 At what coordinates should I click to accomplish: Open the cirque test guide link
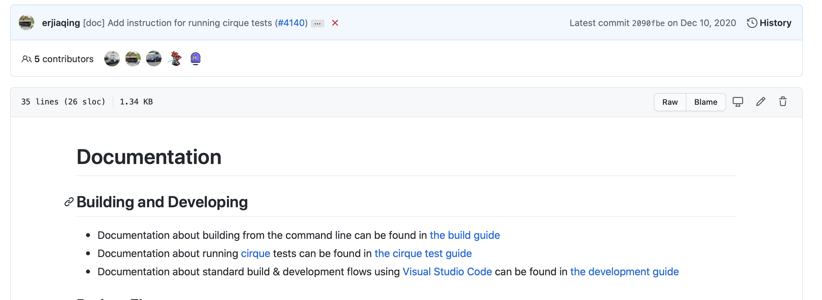(423, 253)
